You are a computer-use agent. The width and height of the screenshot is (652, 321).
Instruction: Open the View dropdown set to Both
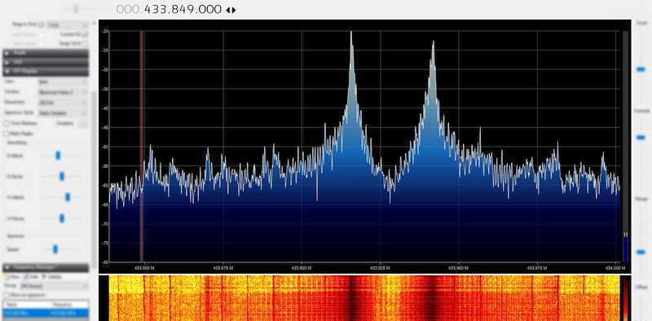[x=63, y=82]
